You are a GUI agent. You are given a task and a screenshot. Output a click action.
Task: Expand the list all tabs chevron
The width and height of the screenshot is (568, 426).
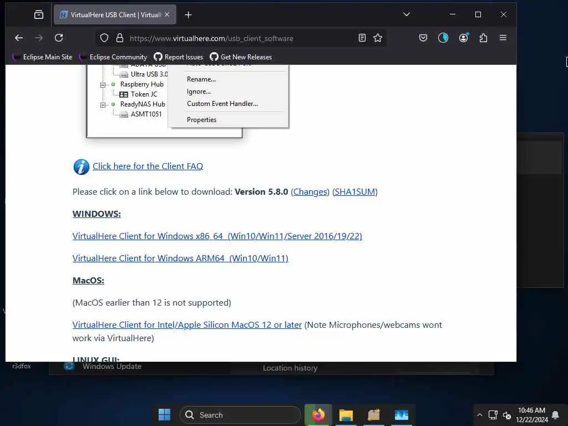[407, 14]
